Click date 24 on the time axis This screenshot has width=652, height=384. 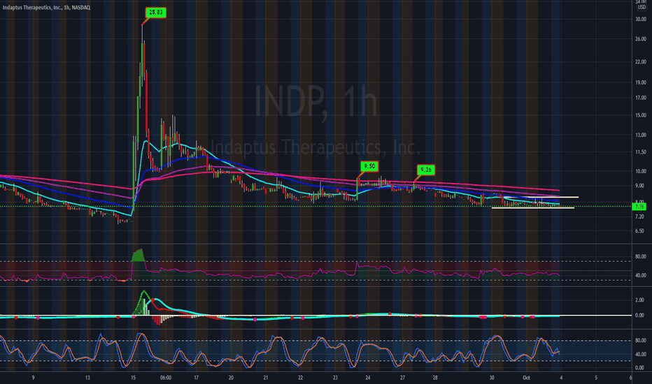coord(367,378)
